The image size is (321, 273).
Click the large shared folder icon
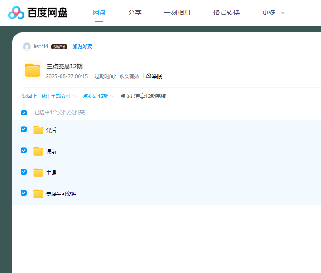[32, 70]
